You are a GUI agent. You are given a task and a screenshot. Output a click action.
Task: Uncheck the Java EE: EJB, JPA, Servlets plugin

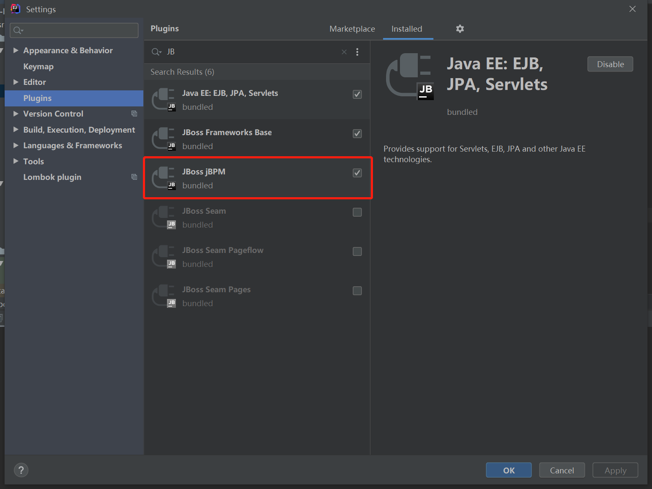pos(357,94)
